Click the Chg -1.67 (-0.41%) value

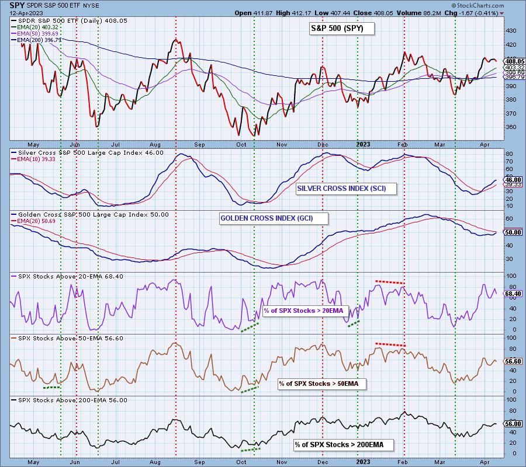click(472, 13)
